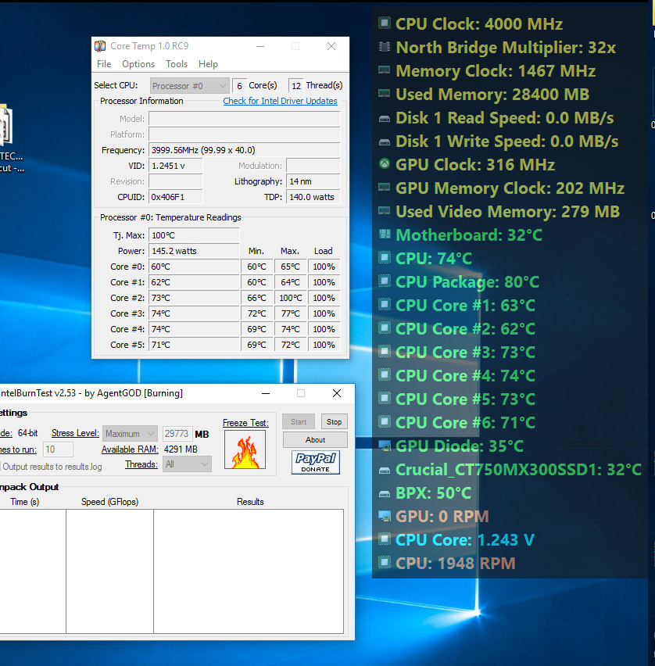Open the Options menu in Core Temp
Screen dimensions: 655x666
tap(138, 64)
